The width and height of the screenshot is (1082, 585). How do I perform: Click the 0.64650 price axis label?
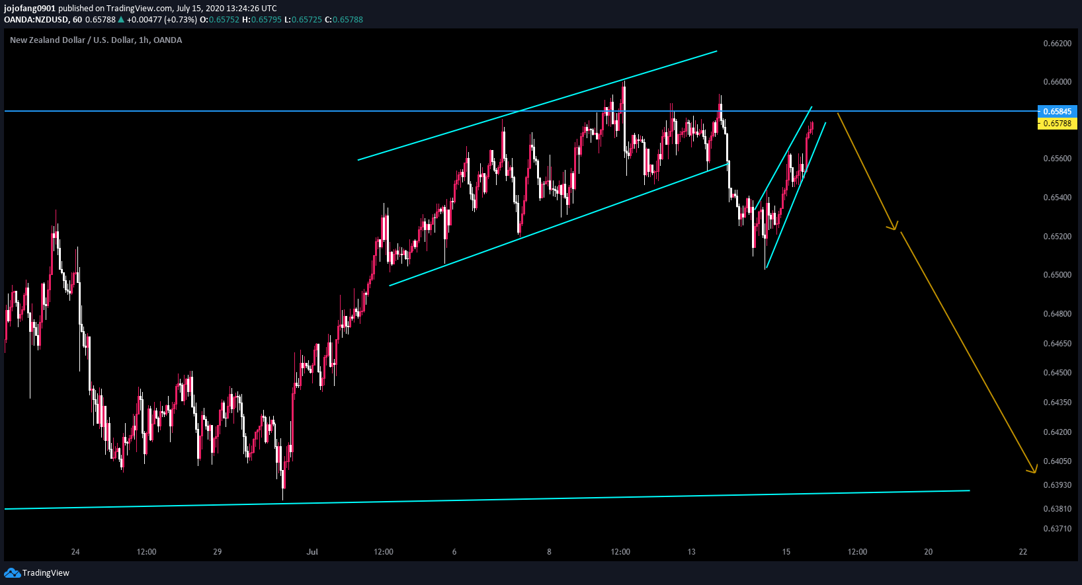(1057, 344)
